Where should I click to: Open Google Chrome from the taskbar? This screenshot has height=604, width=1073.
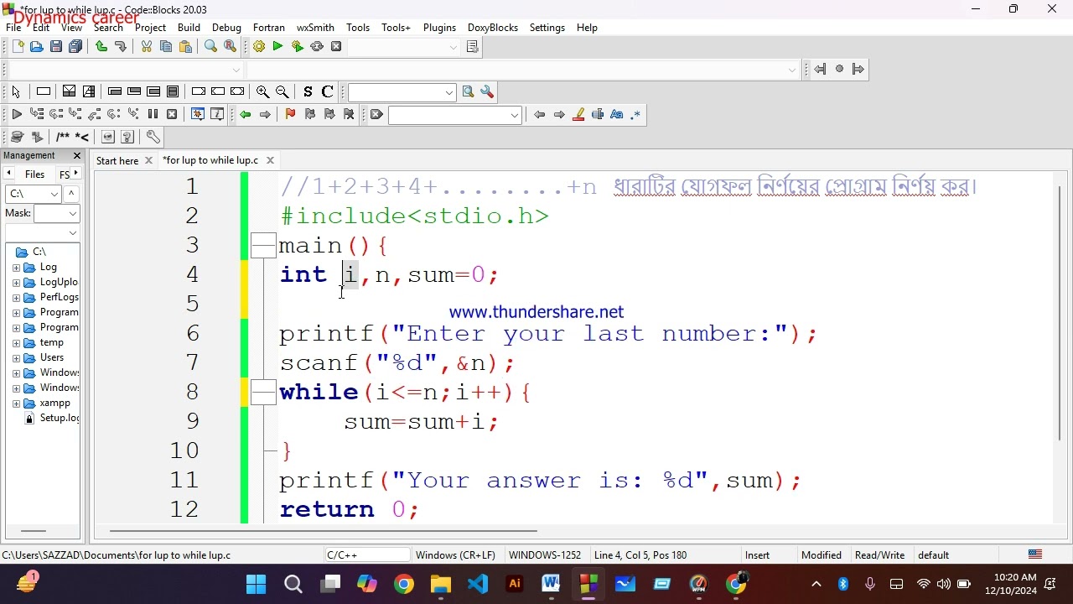(404, 584)
